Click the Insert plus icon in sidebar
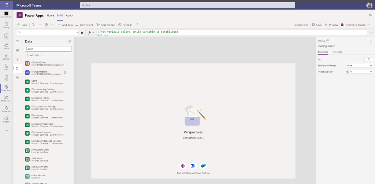 (17, 59)
